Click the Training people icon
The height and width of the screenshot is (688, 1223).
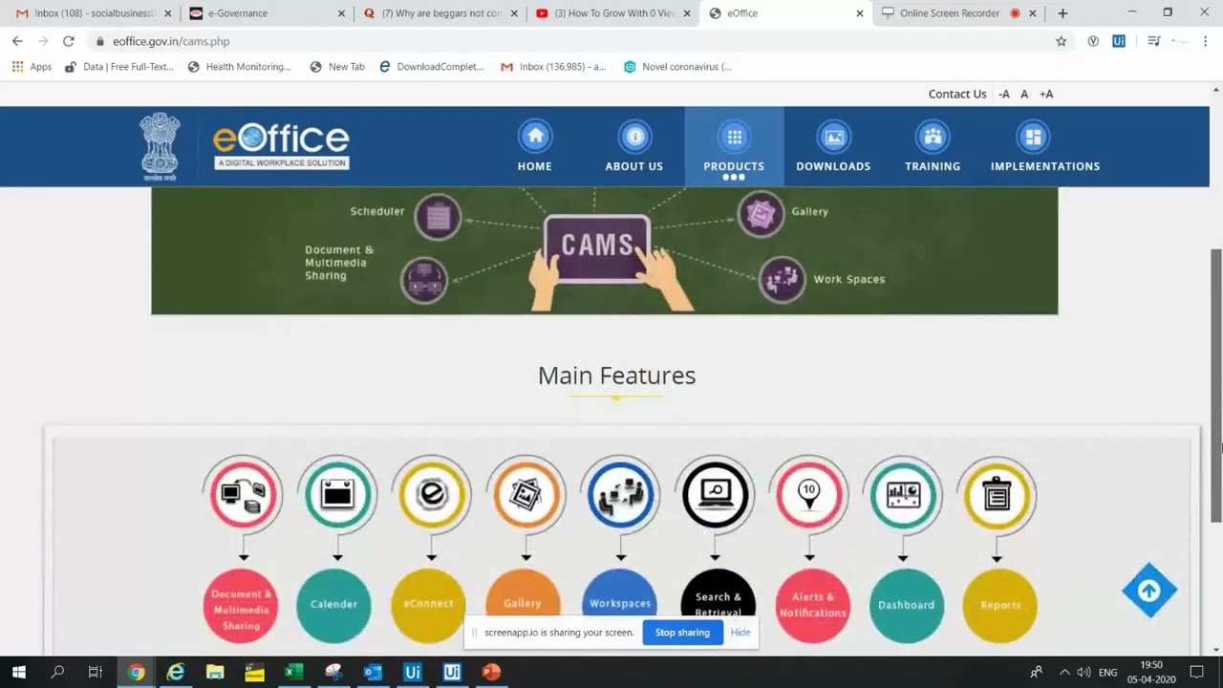[933, 137]
